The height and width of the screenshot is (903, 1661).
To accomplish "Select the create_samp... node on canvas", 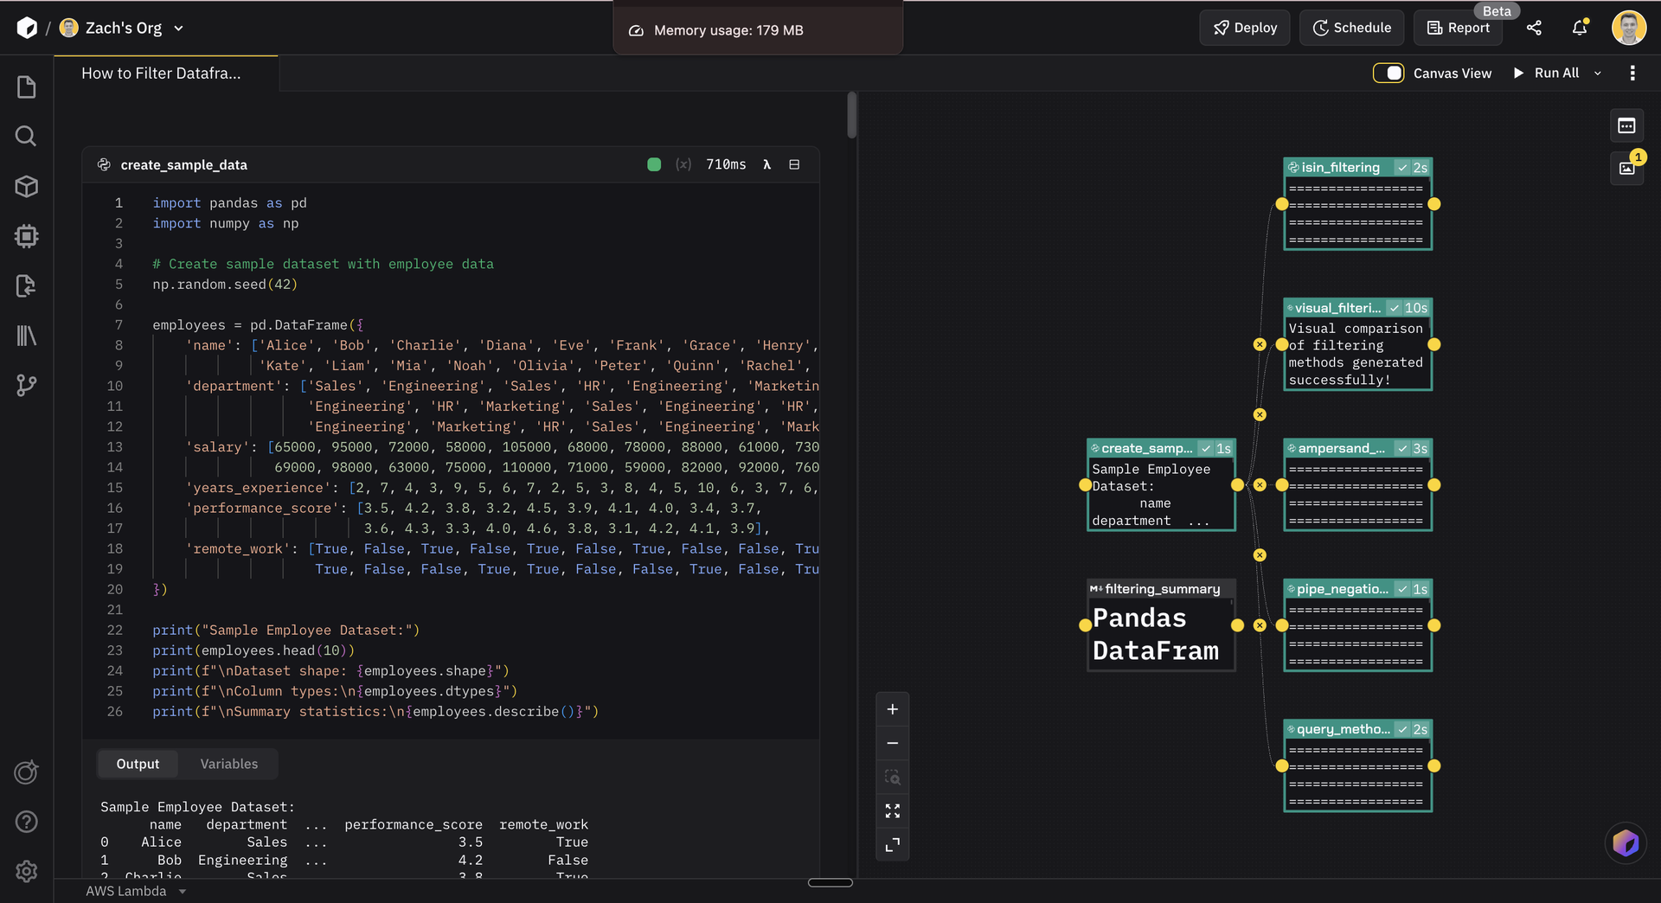I will click(1161, 485).
